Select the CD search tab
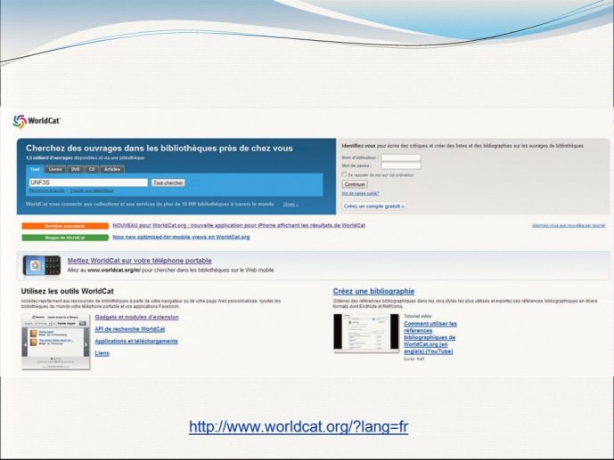The width and height of the screenshot is (614, 460). pos(92,169)
